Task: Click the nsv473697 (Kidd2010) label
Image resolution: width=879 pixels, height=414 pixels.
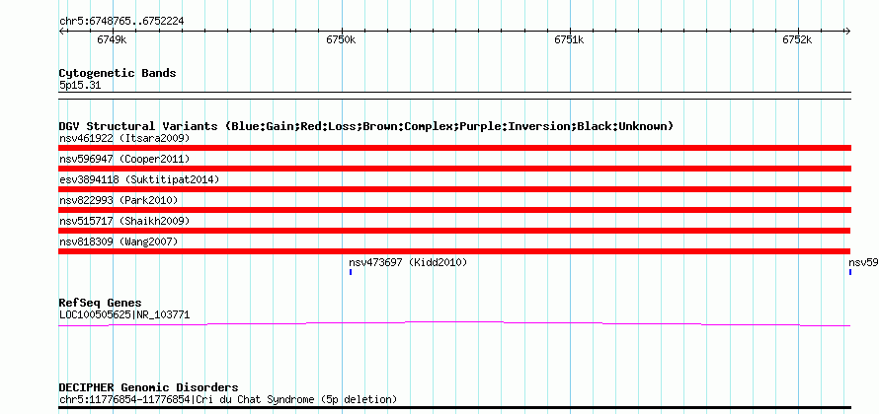Action: [408, 262]
